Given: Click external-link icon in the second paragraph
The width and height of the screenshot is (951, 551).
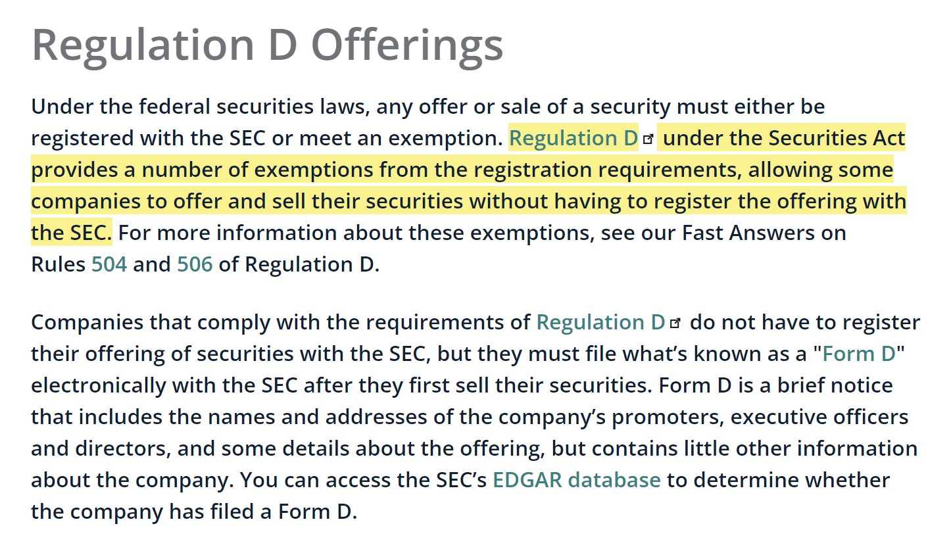Looking at the screenshot, I should (x=675, y=323).
